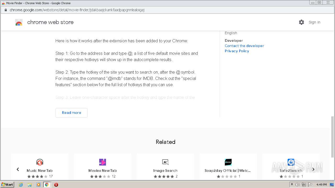Click the page vertical scrollbar thumb
Image resolution: width=335 pixels, height=188 pixels.
tap(333, 137)
